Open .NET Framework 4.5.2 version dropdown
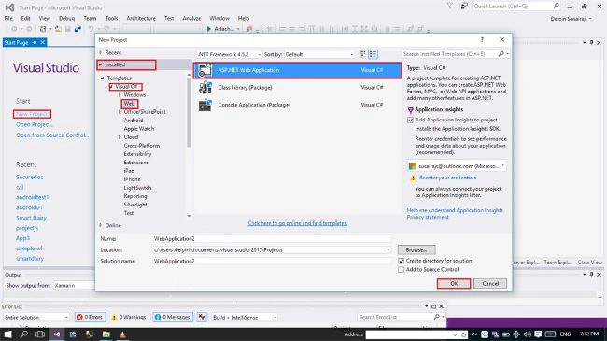Image resolution: width=607 pixels, height=341 pixels. (x=229, y=54)
